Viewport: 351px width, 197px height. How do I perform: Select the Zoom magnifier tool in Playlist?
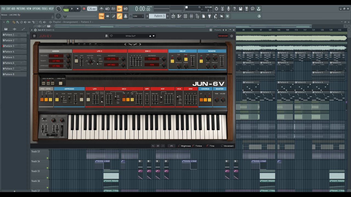point(41,22)
